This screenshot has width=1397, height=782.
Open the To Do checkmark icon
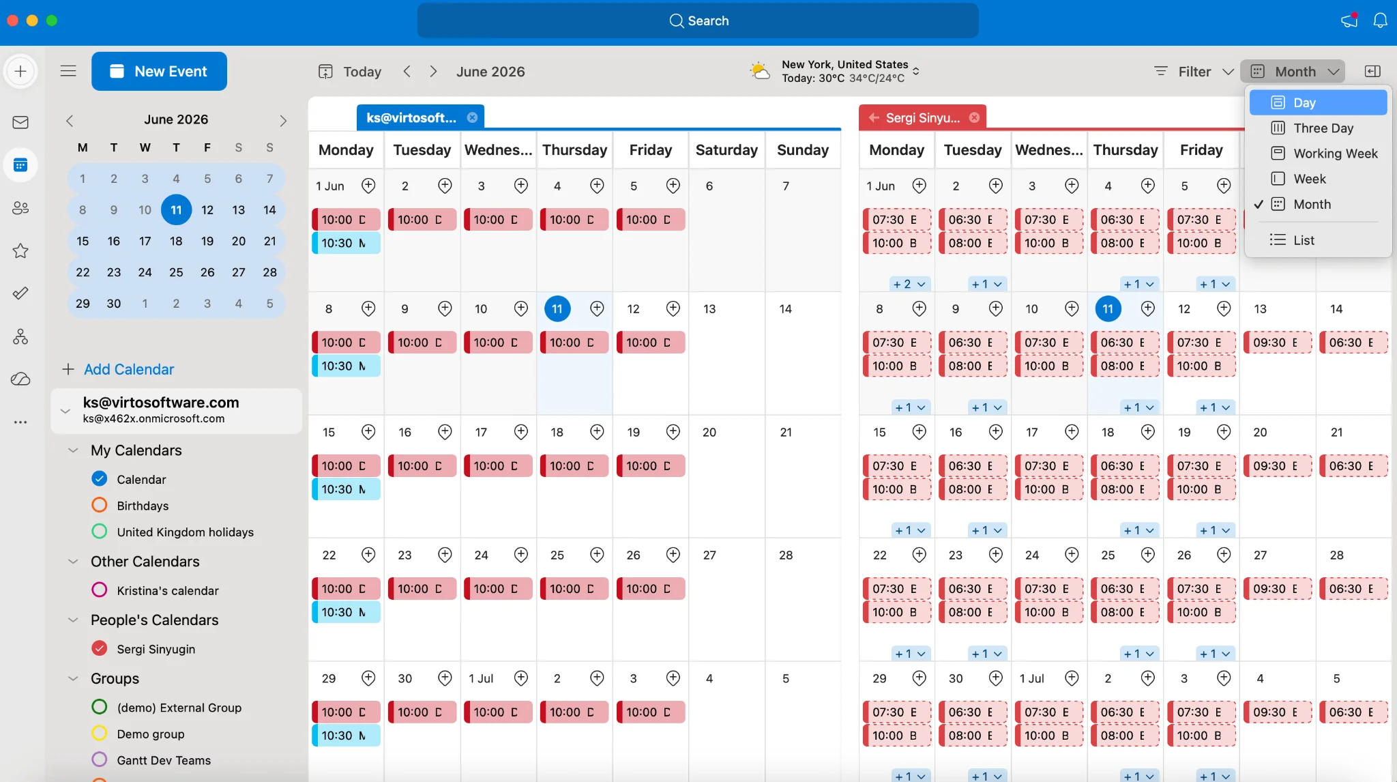[x=20, y=293]
